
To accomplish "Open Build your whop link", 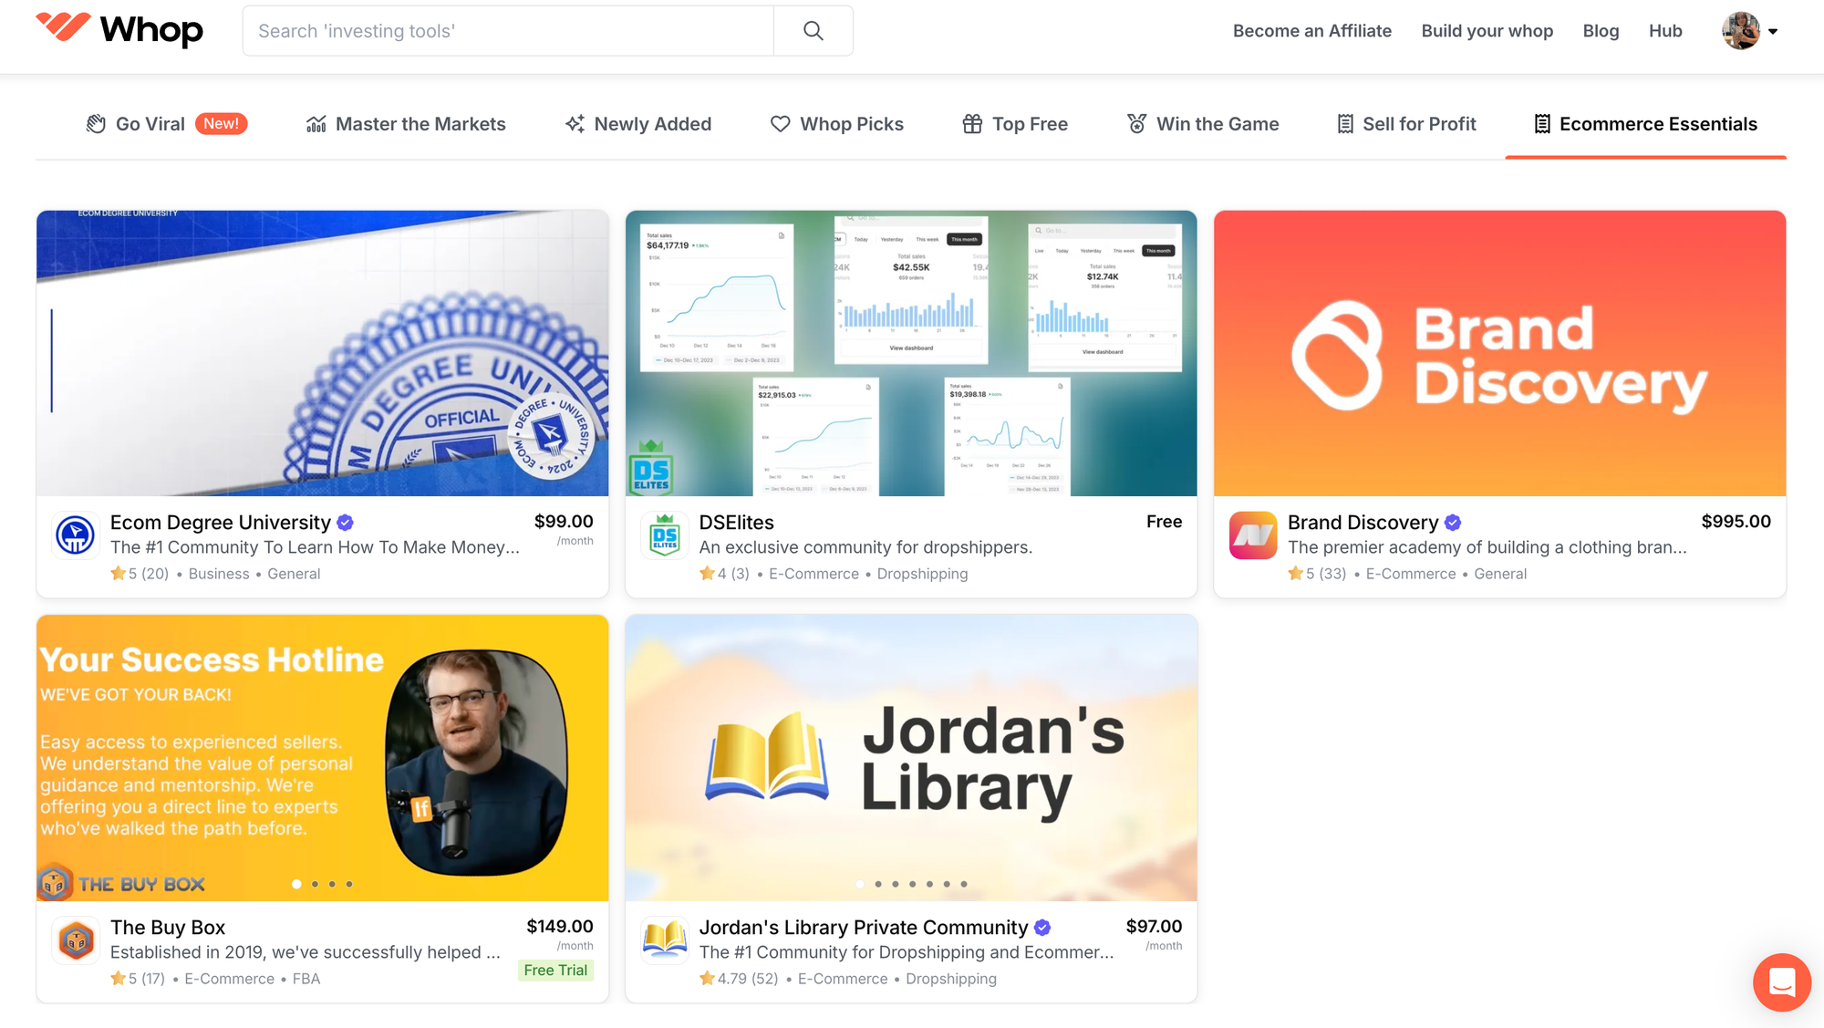I will 1487,31.
